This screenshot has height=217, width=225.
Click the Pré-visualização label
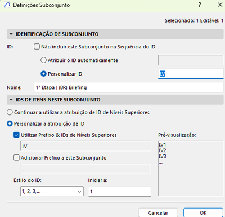tap(177, 135)
